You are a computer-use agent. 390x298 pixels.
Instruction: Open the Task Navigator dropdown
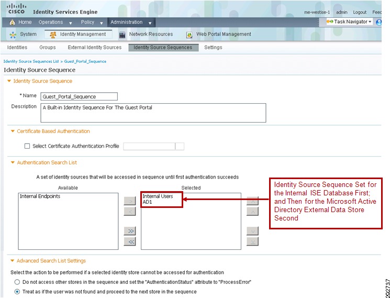370,22
